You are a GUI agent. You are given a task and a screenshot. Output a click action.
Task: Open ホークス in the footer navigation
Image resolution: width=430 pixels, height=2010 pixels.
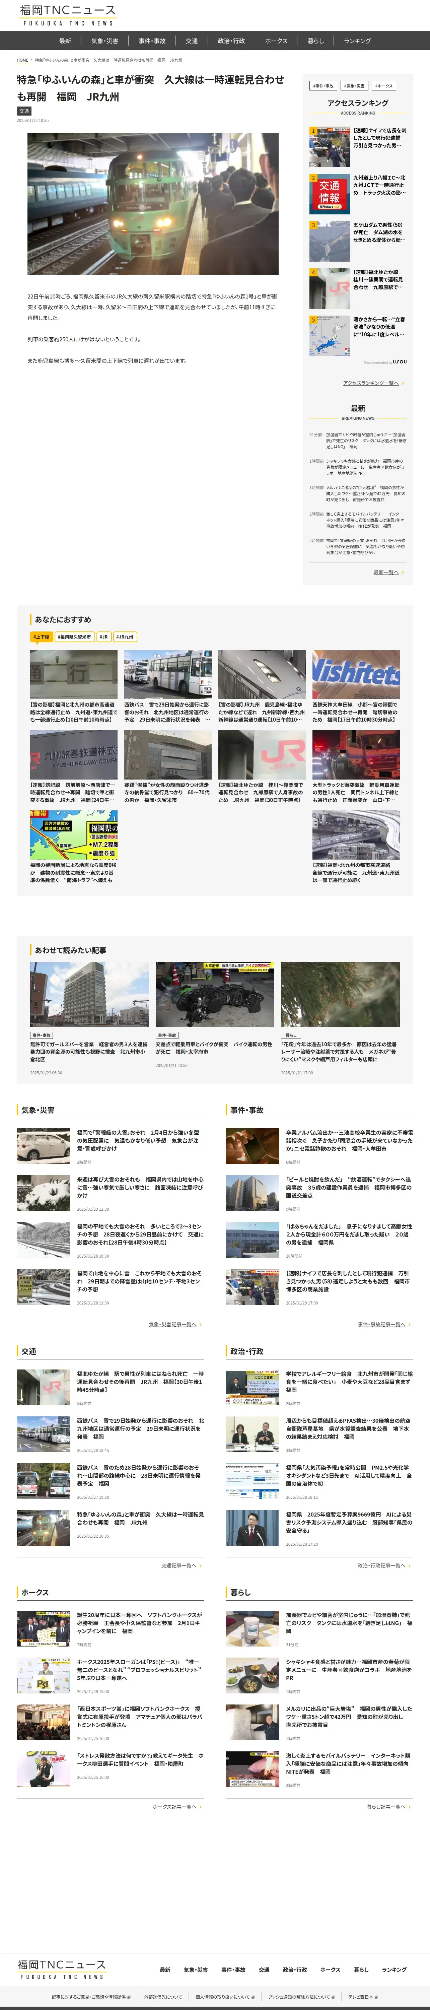tap(330, 1969)
